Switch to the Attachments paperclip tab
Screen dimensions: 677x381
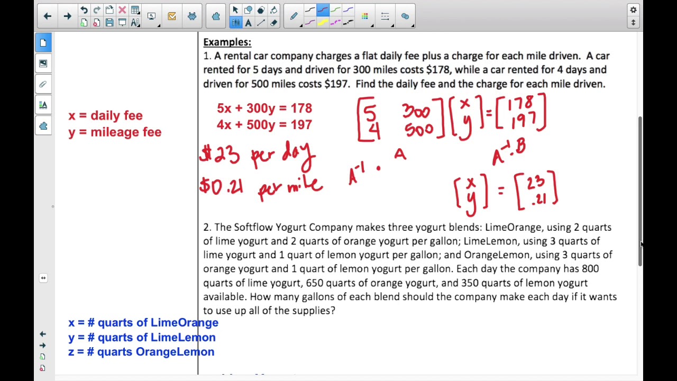[43, 84]
